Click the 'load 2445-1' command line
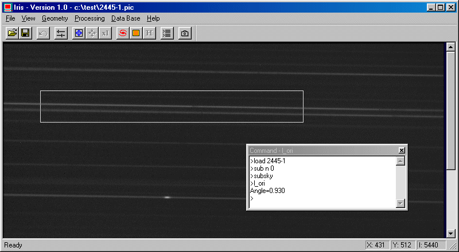459x252 pixels. click(x=267, y=161)
